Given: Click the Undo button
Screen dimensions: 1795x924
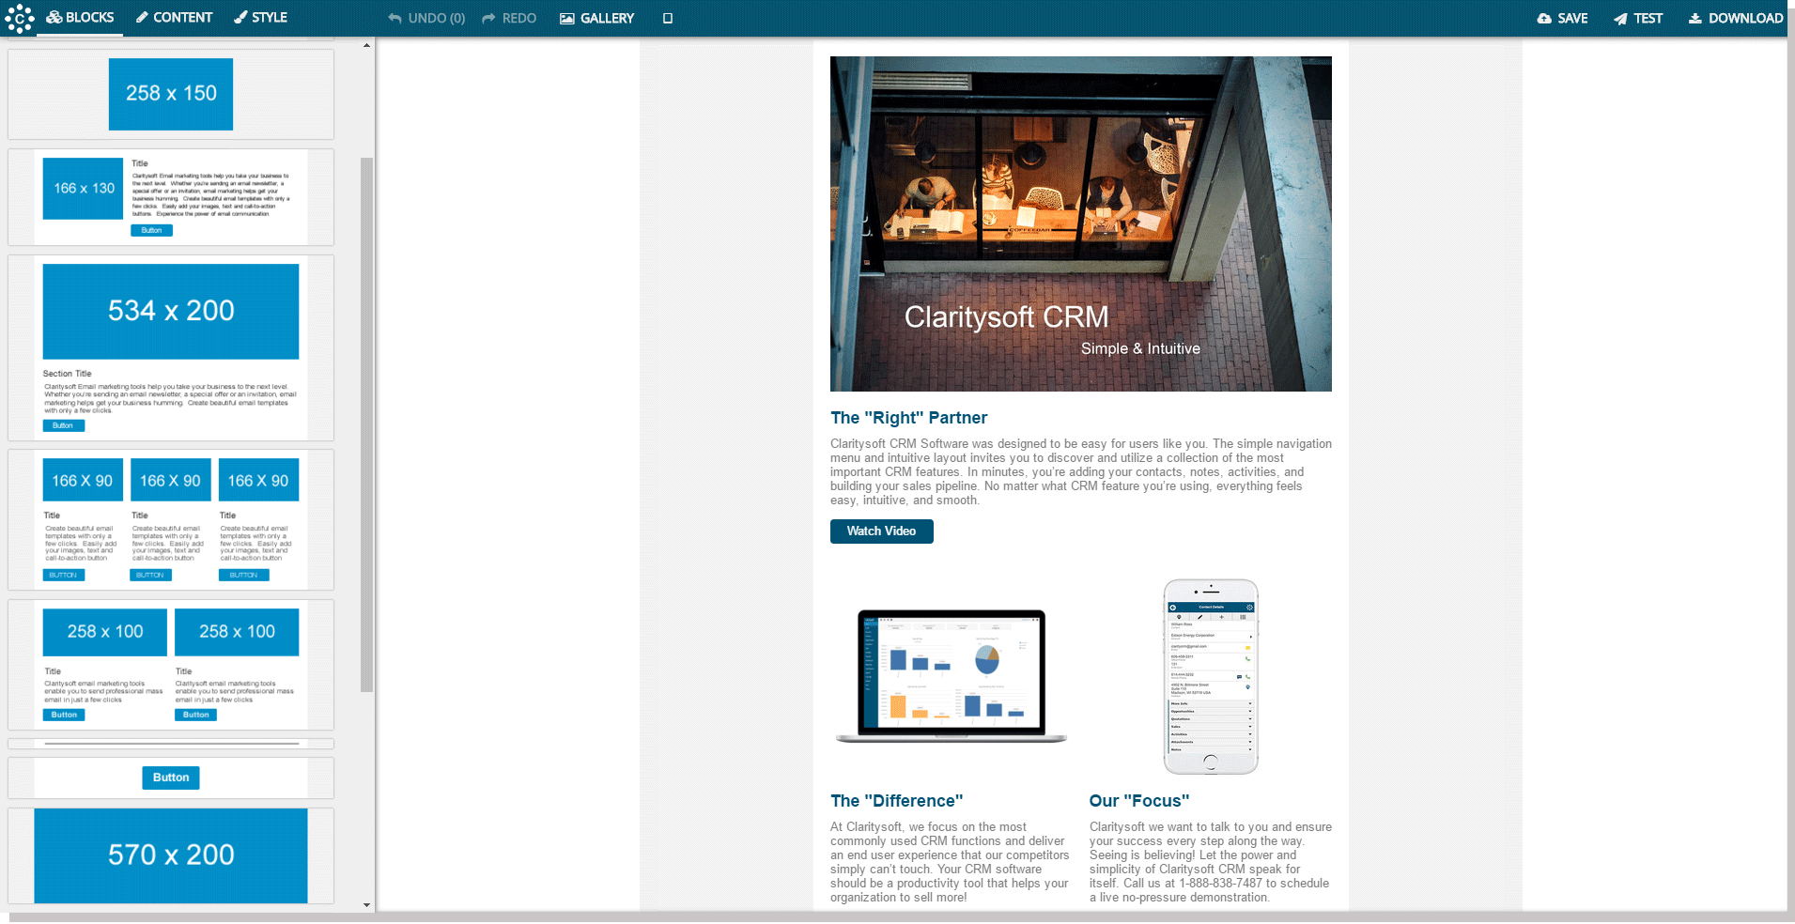Looking at the screenshot, I should [426, 19].
